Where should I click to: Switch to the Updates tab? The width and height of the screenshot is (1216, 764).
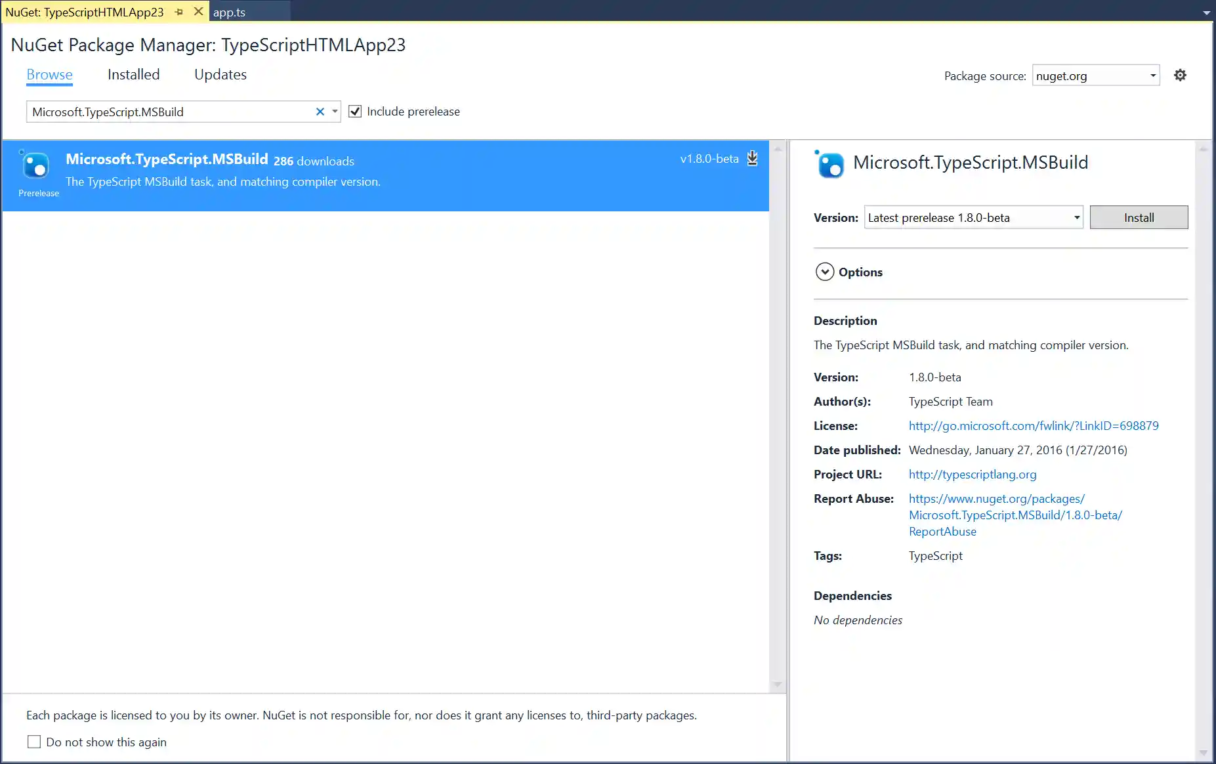[x=220, y=74]
